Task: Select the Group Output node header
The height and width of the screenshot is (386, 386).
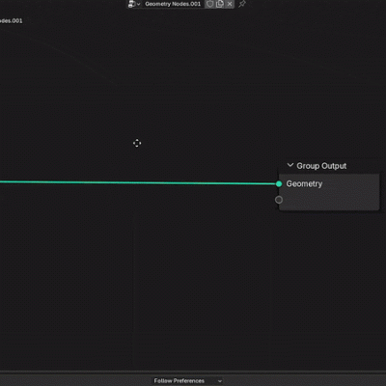Action: tap(329, 166)
